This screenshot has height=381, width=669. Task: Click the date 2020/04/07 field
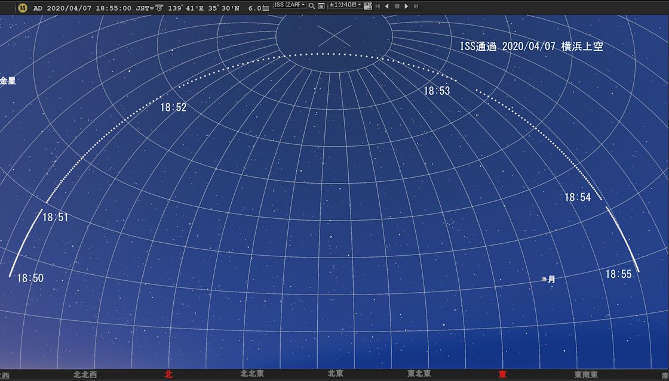point(71,8)
